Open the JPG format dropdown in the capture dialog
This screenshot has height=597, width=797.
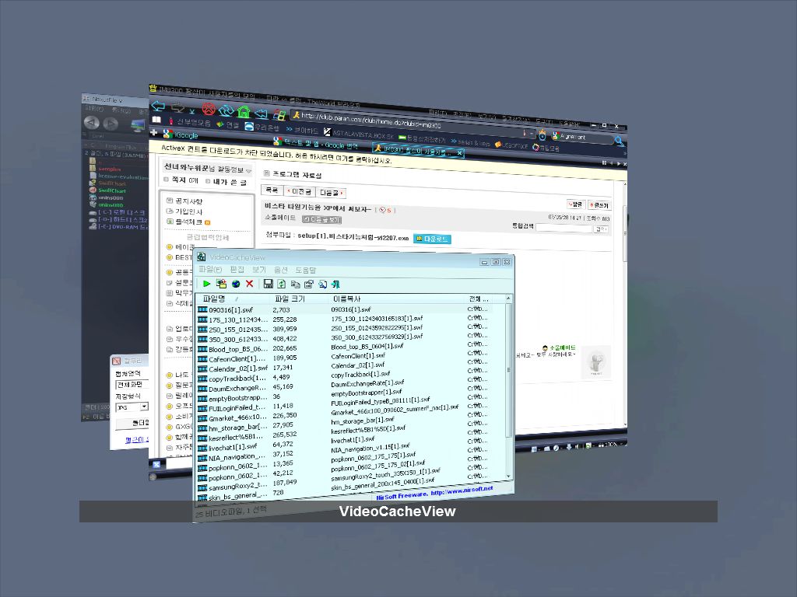[x=144, y=407]
